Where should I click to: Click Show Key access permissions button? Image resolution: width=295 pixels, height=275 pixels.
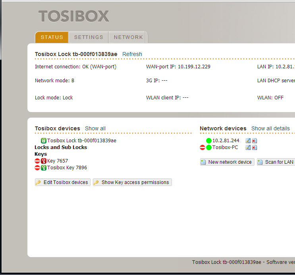(x=132, y=182)
